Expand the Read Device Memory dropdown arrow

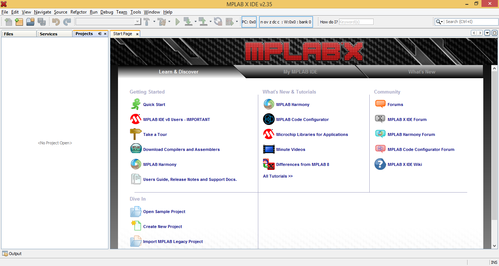pos(210,22)
